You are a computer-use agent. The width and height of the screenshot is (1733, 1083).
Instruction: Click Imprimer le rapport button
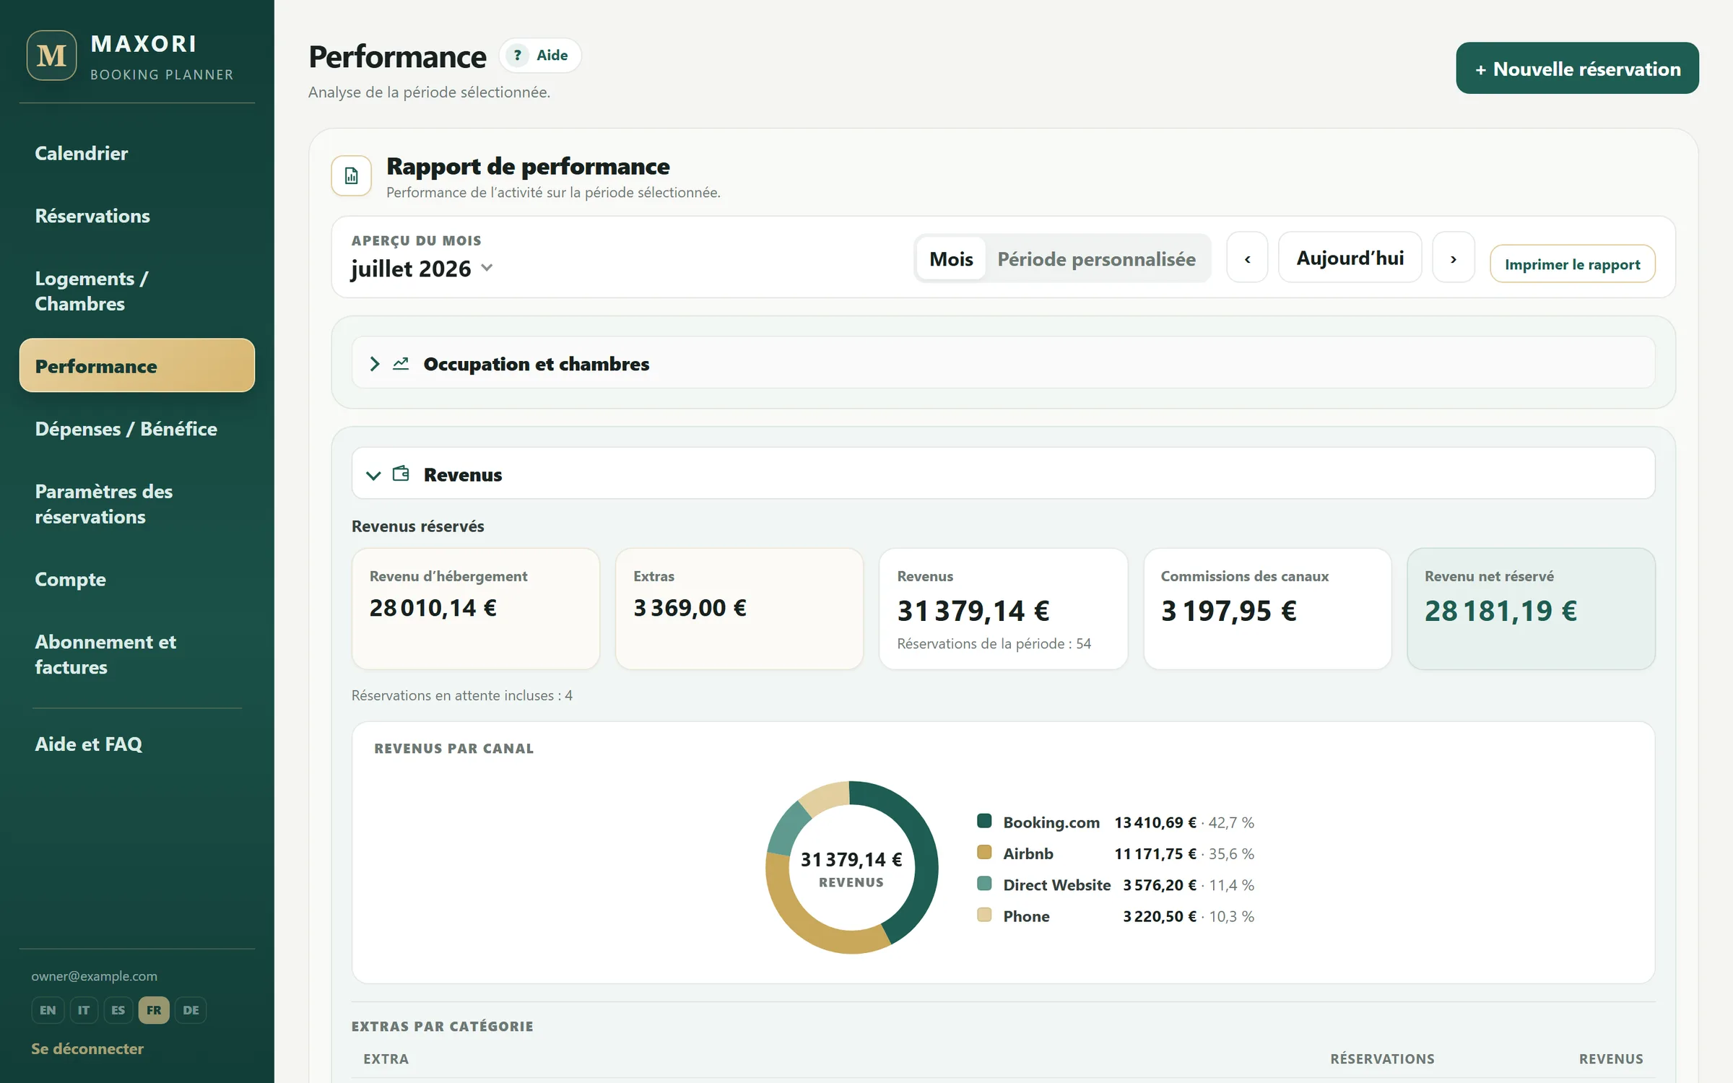click(1572, 264)
